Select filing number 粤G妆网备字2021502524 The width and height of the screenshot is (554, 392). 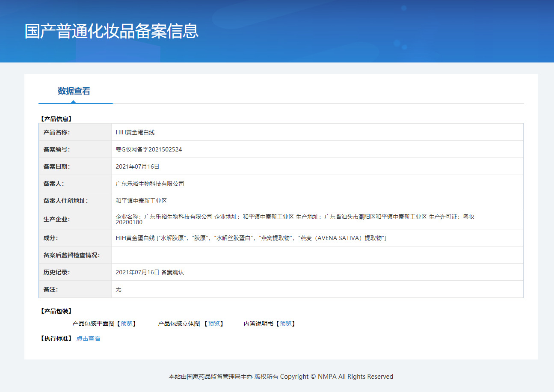tap(149, 149)
